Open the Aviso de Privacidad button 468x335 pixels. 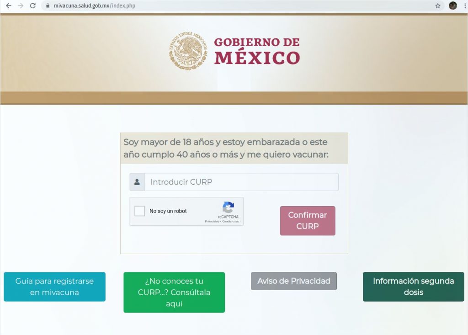click(x=293, y=281)
